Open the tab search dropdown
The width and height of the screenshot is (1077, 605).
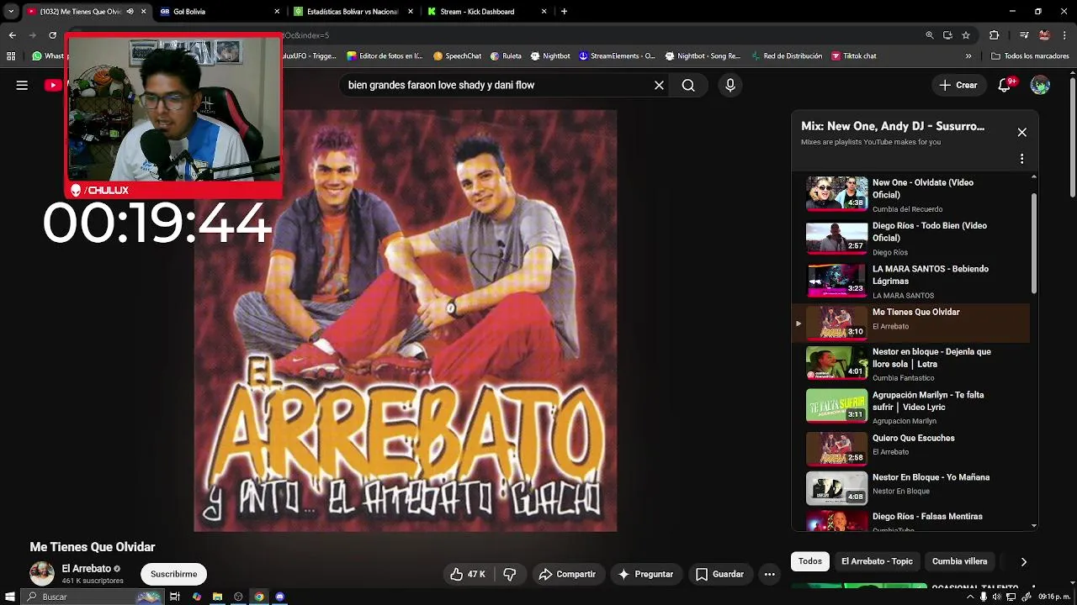[x=10, y=12]
